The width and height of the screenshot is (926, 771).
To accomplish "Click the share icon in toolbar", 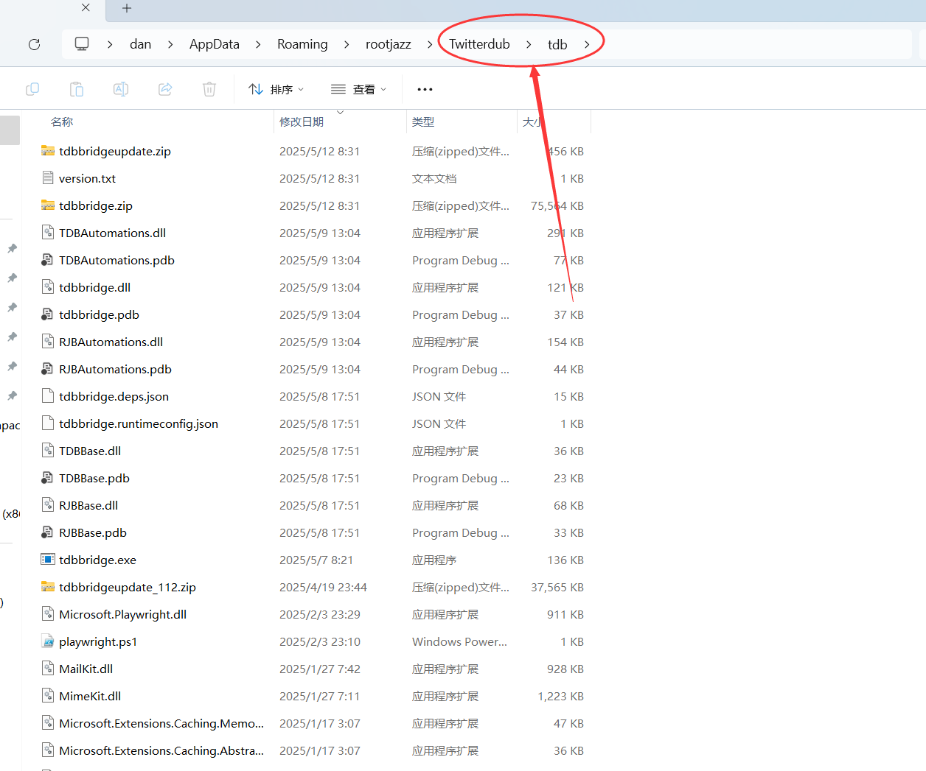I will pyautogui.click(x=165, y=89).
